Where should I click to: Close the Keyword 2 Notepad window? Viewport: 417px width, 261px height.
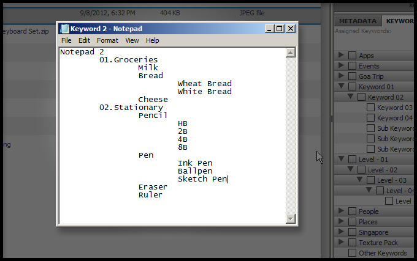pyautogui.click(x=291, y=29)
